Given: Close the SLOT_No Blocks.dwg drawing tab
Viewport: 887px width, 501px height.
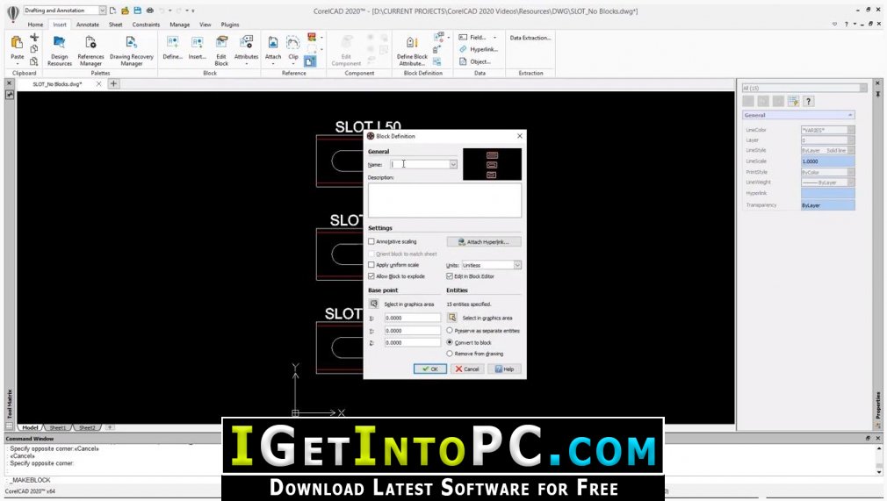Looking at the screenshot, I should point(98,83).
